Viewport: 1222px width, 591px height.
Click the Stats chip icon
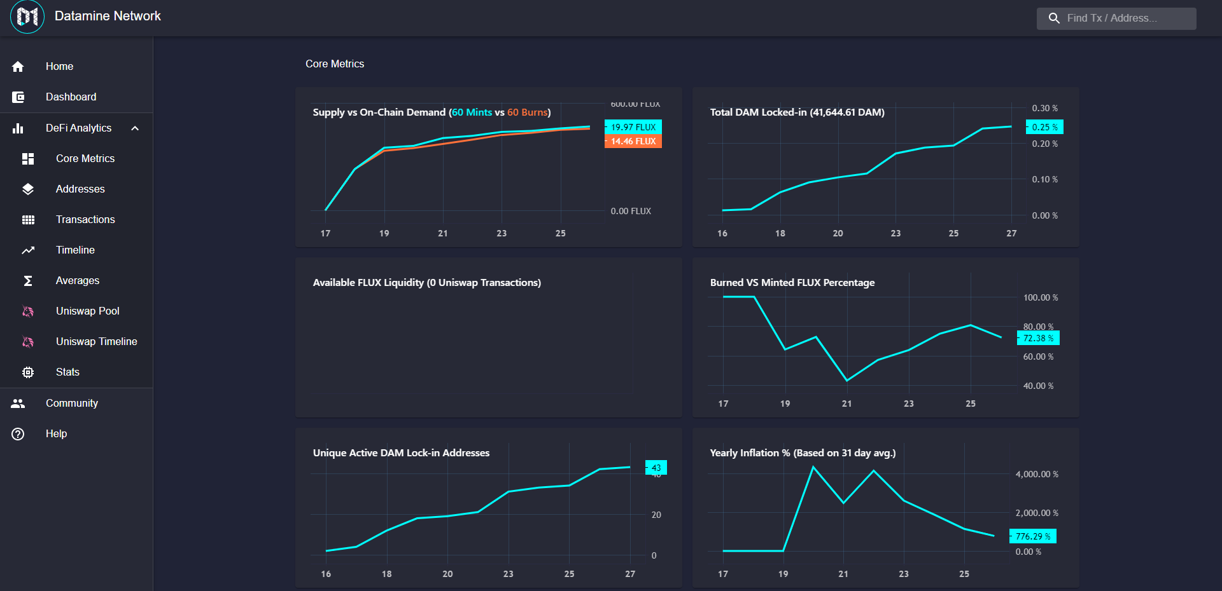coord(28,372)
